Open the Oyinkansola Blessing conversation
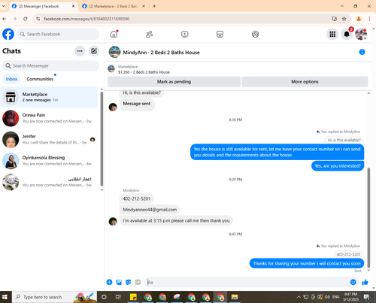The width and height of the screenshot is (376, 303). pos(49,161)
